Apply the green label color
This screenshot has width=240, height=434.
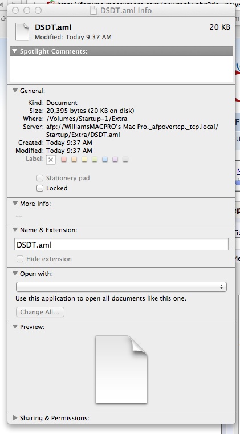tap(95, 159)
